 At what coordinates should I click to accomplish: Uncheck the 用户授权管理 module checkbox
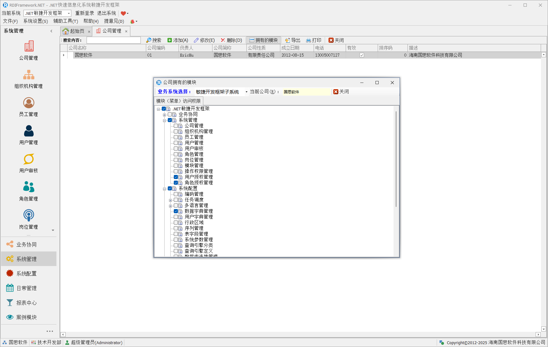[x=176, y=177]
